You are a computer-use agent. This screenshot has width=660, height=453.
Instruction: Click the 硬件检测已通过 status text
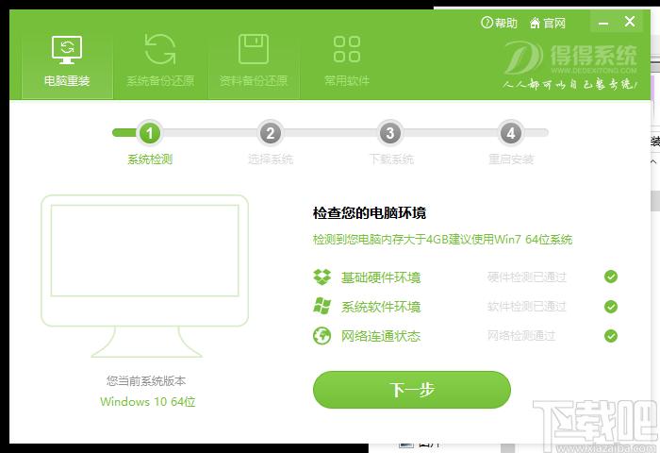coord(526,277)
